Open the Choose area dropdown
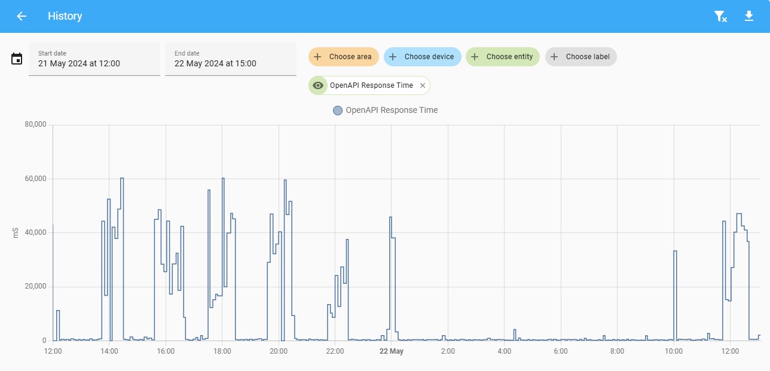 click(x=350, y=57)
